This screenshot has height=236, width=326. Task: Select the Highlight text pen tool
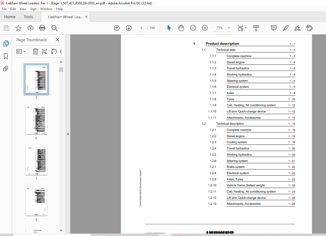[286, 28]
